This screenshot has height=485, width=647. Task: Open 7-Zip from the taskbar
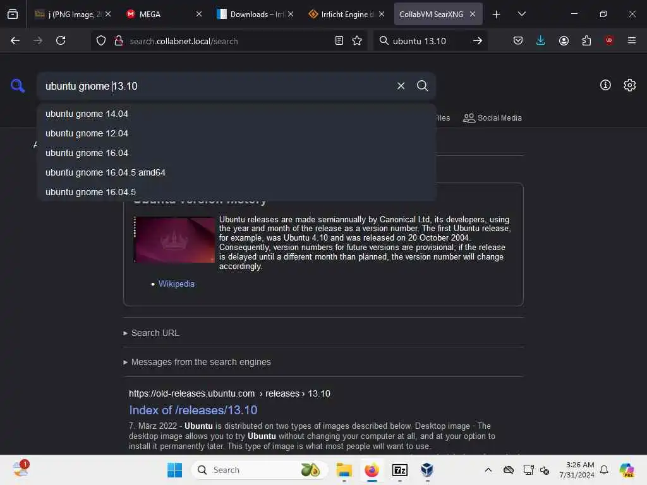[399, 470]
